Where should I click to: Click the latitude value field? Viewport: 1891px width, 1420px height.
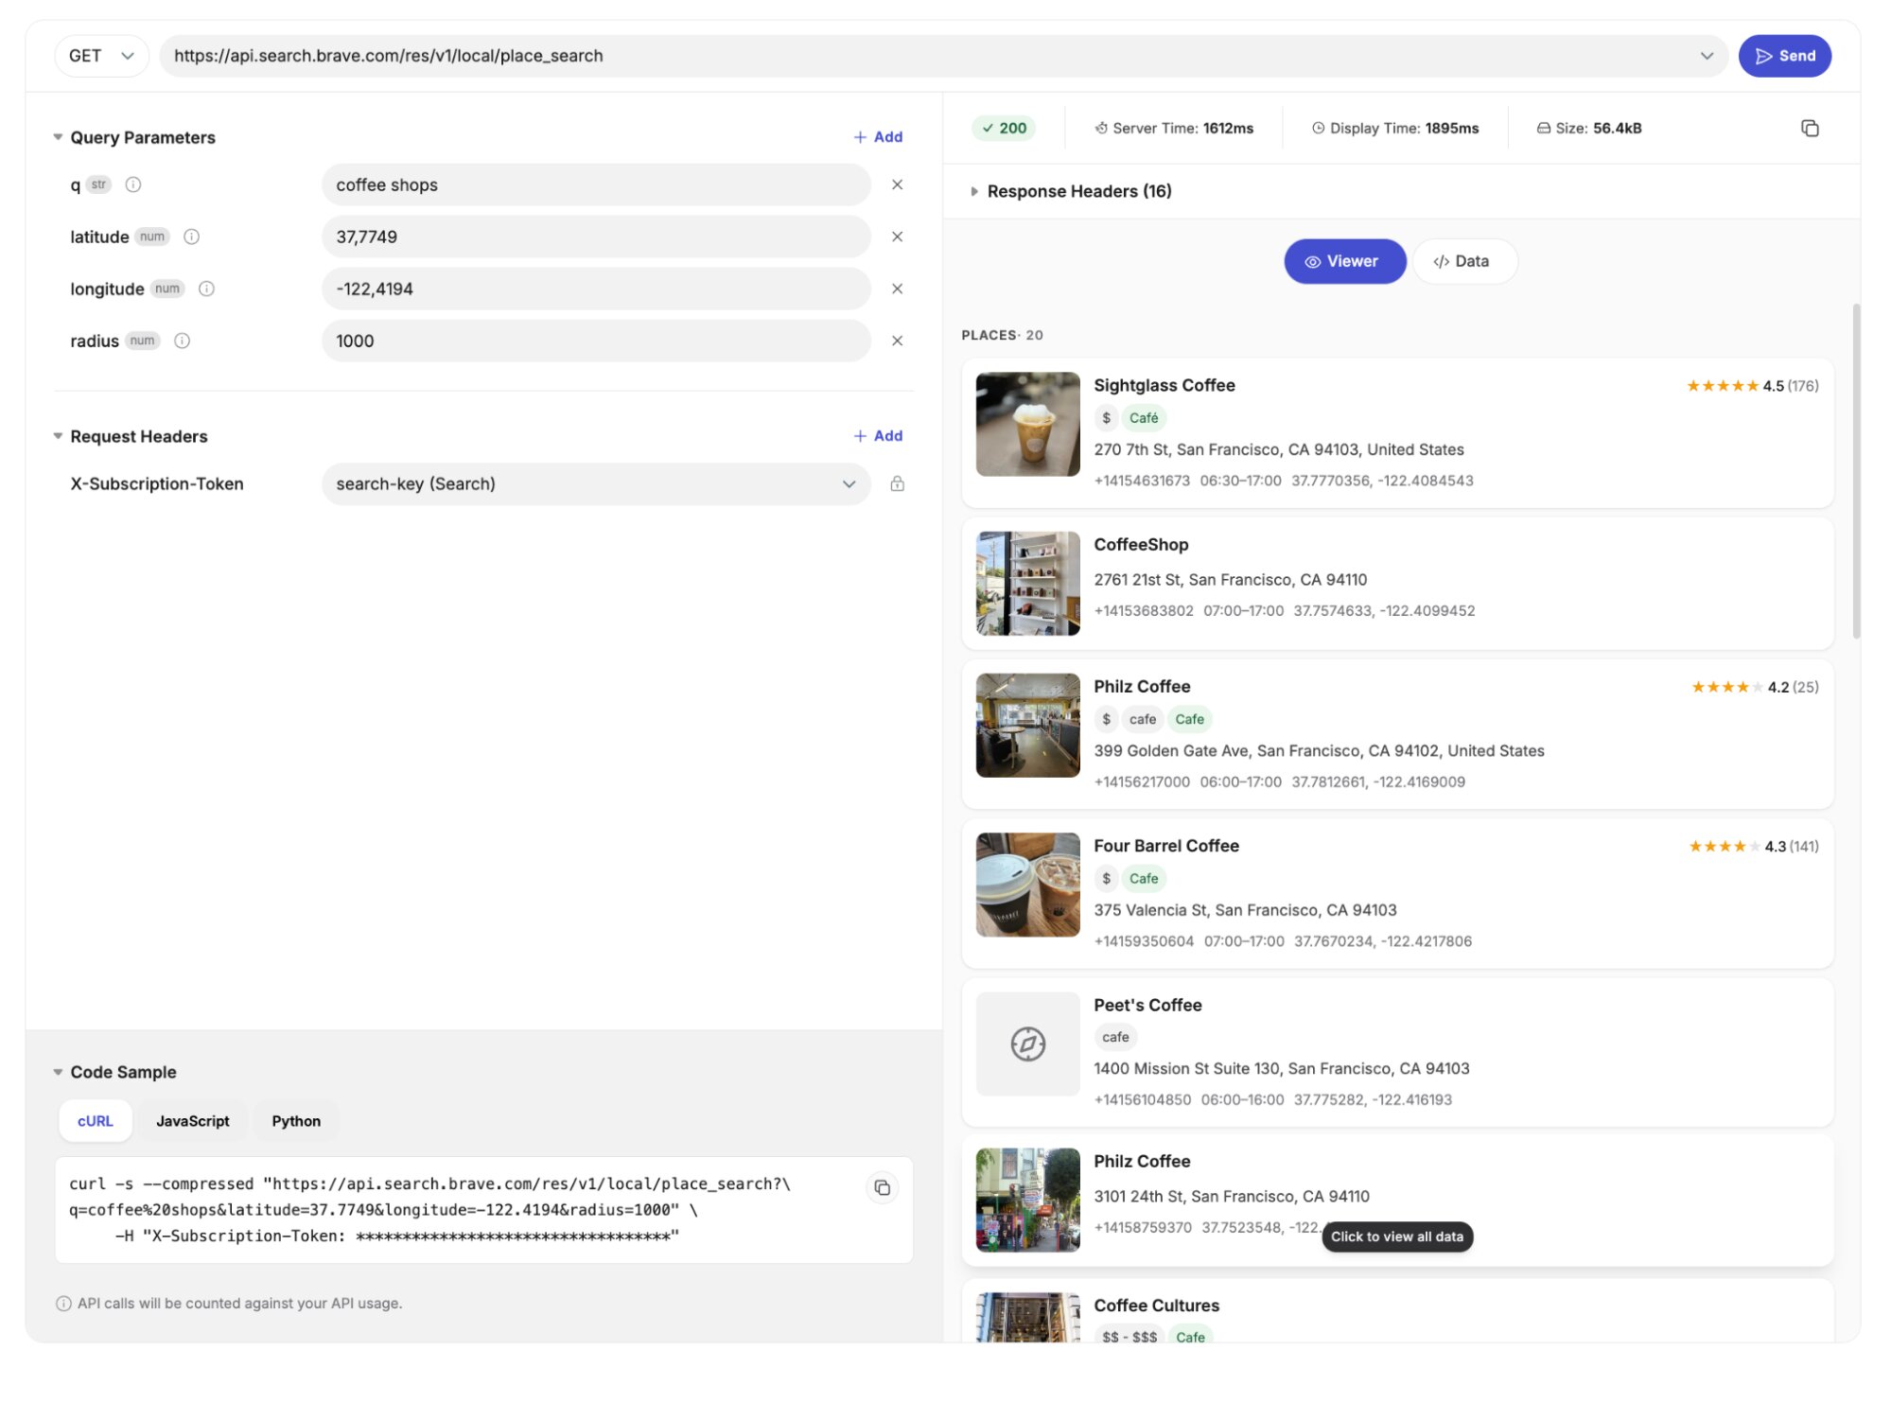pos(595,237)
